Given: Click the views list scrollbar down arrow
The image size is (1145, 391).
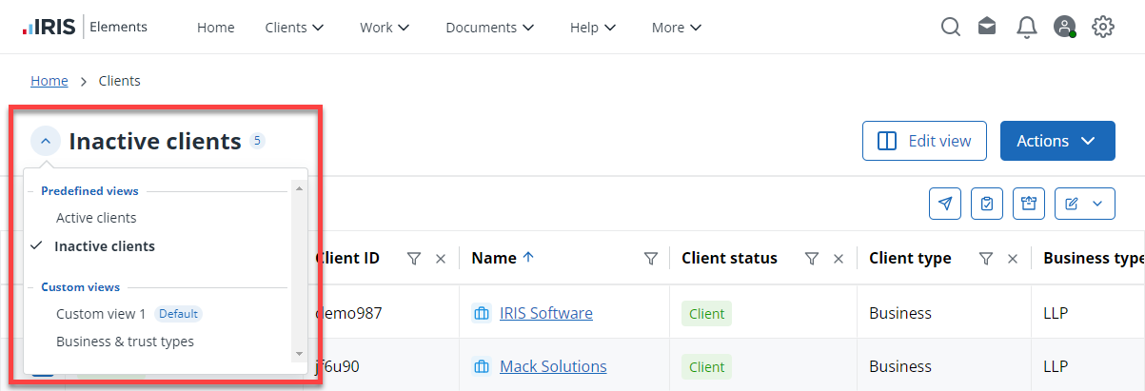Looking at the screenshot, I should point(299,353).
